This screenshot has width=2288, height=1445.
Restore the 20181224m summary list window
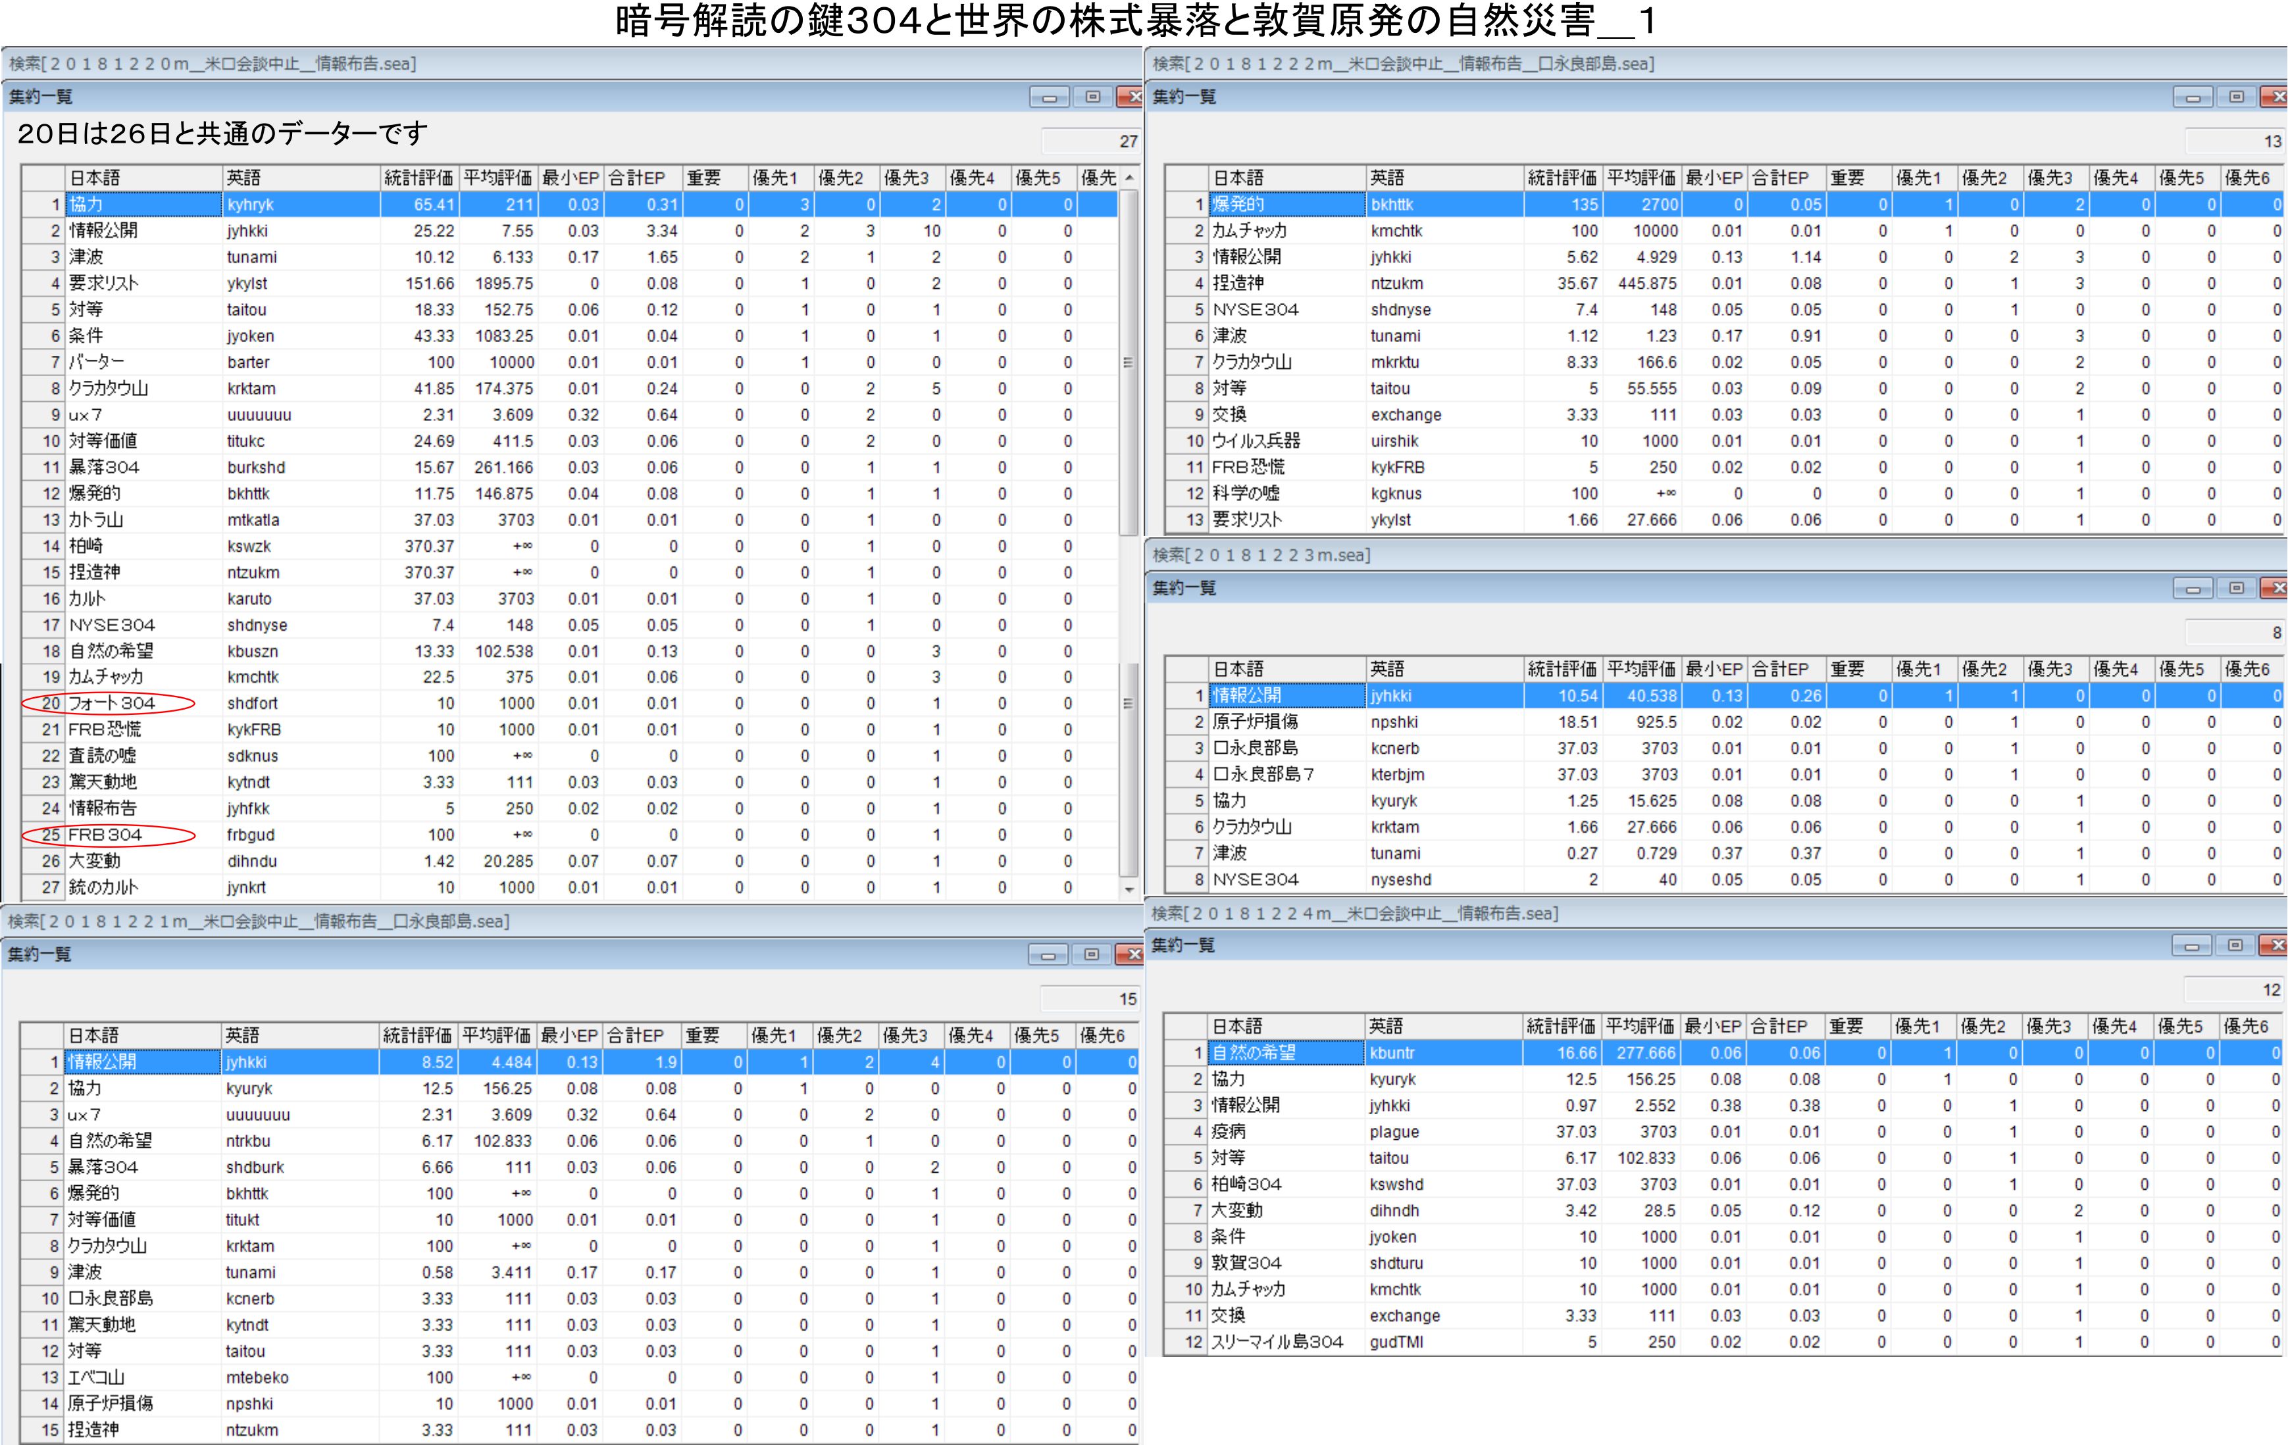[x=2235, y=946]
